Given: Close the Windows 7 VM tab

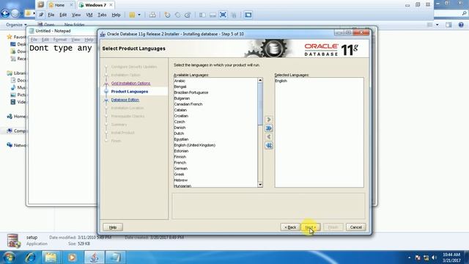Looking at the screenshot, I should [x=111, y=5].
